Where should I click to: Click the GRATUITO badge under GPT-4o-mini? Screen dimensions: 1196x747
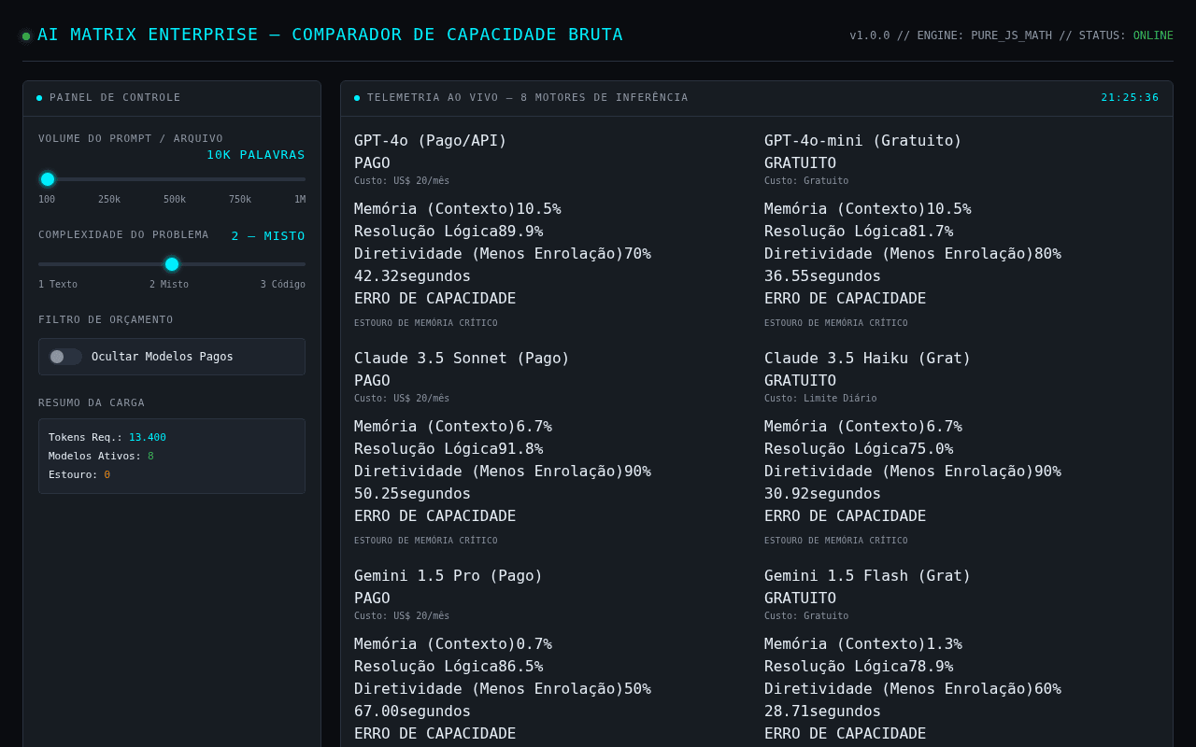tap(800, 163)
